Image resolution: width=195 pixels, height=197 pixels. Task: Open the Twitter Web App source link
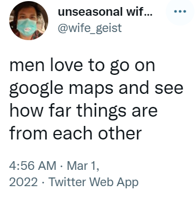(x=94, y=182)
